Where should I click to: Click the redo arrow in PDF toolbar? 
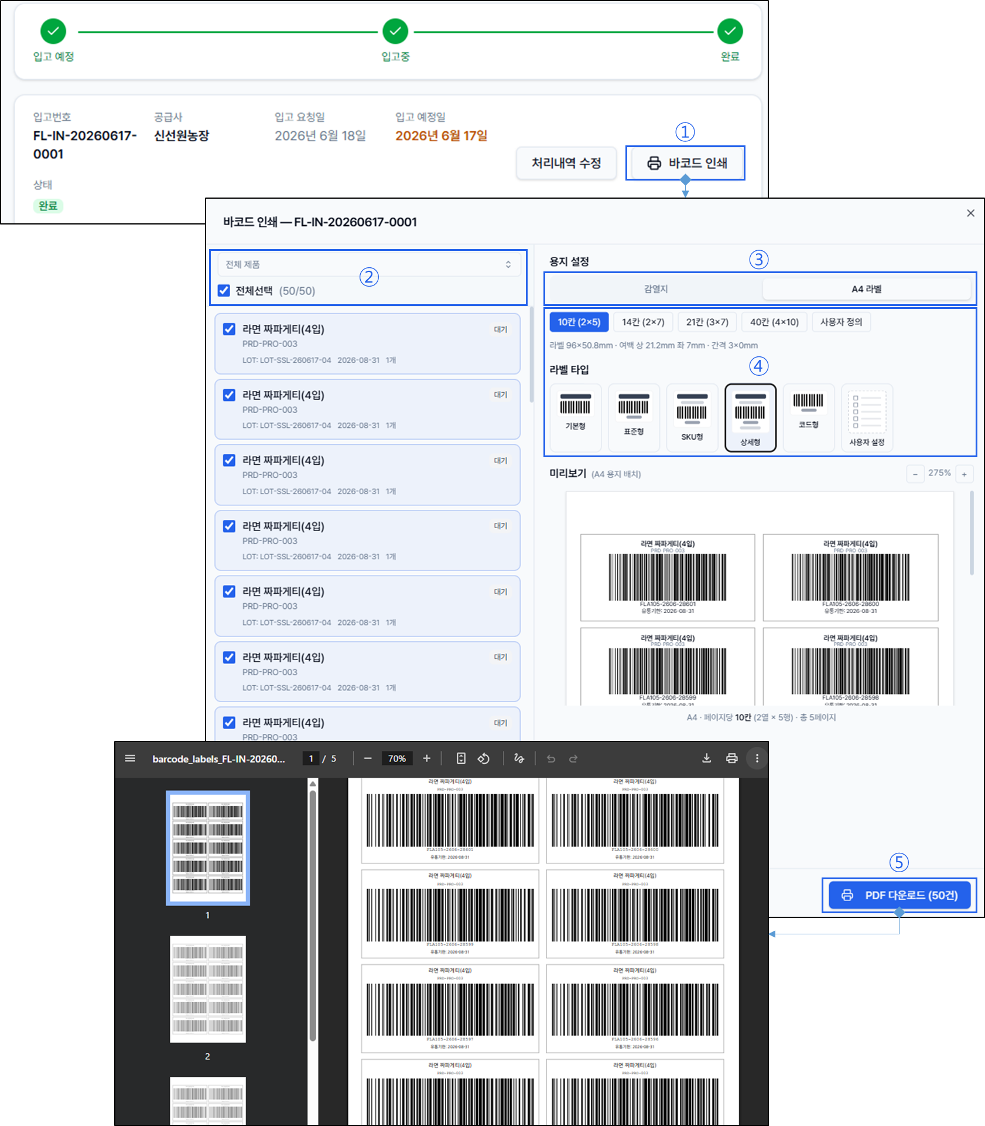tap(573, 758)
